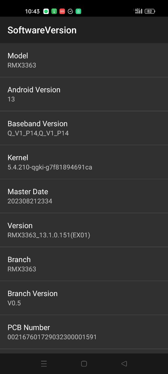The height and width of the screenshot is (374, 168).
Task: Select the PCB Number entry
Action: pyautogui.click(x=84, y=332)
